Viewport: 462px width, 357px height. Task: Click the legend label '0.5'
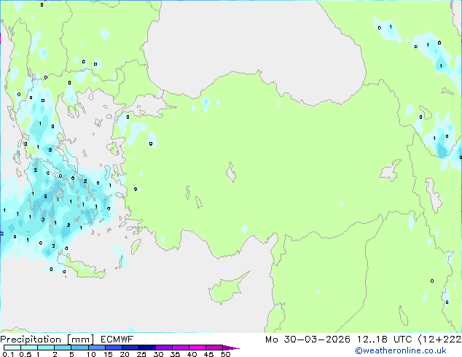(x=26, y=354)
